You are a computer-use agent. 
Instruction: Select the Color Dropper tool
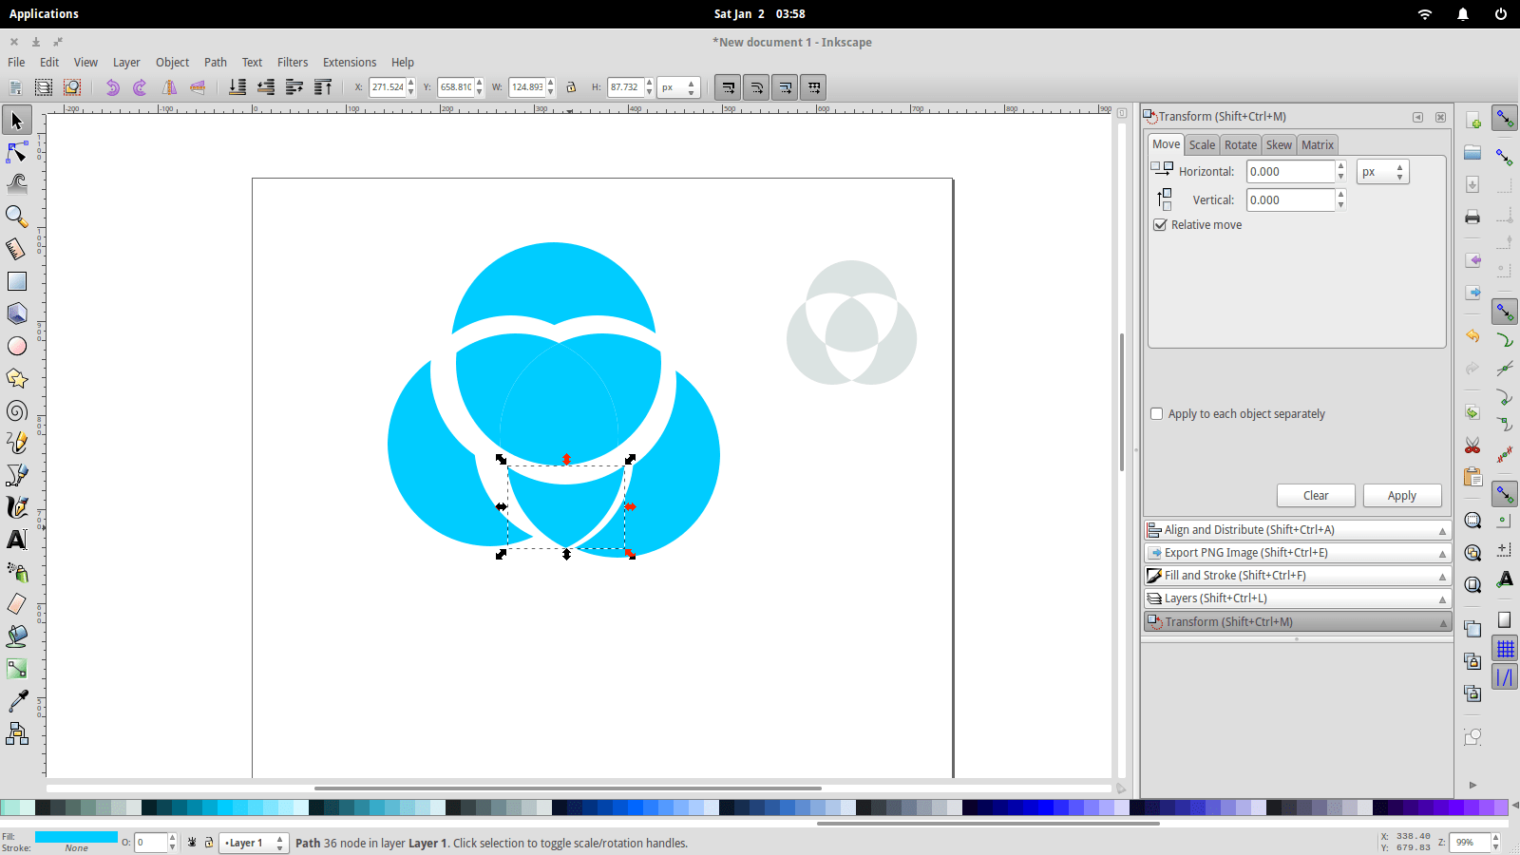(x=17, y=701)
